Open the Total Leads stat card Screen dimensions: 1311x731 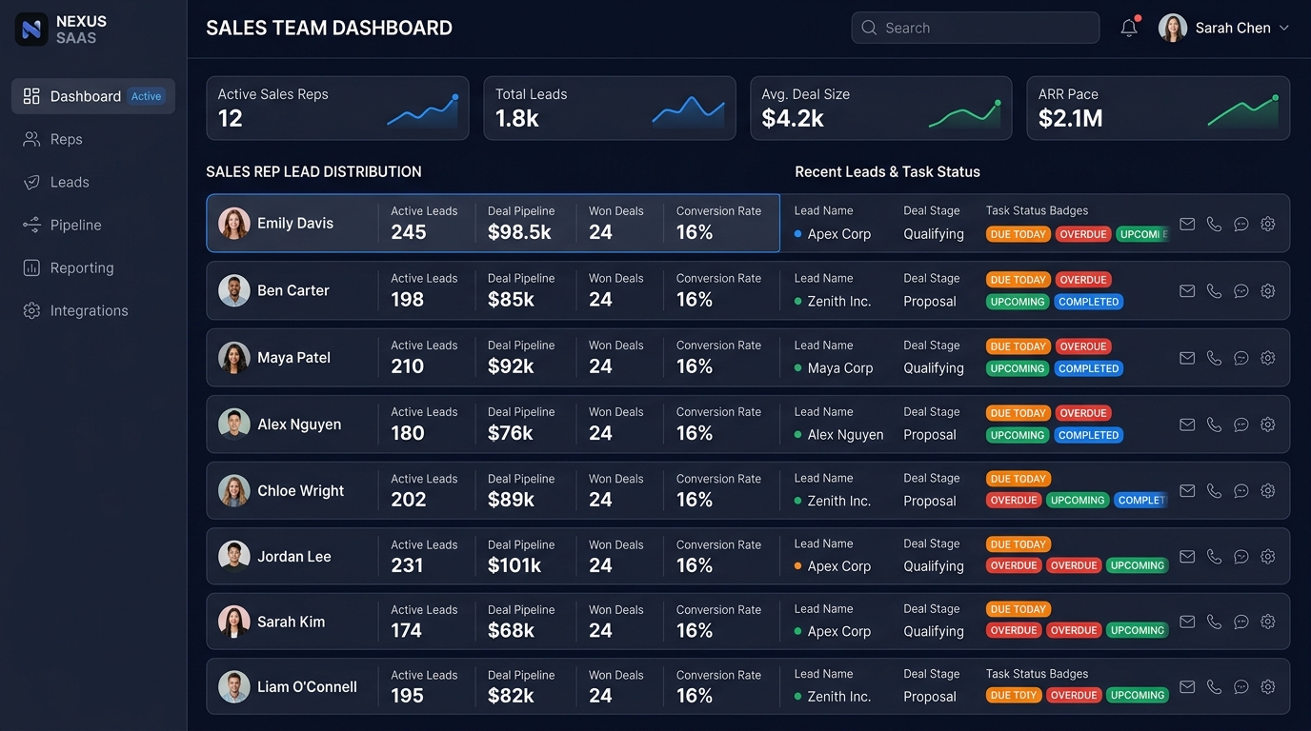610,109
